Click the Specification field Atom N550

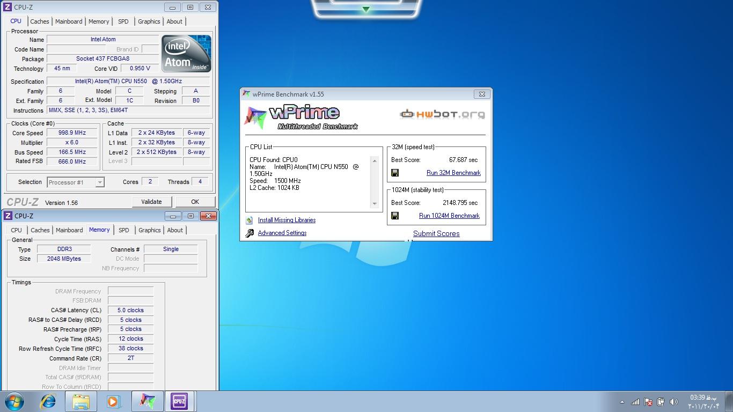[x=128, y=82]
